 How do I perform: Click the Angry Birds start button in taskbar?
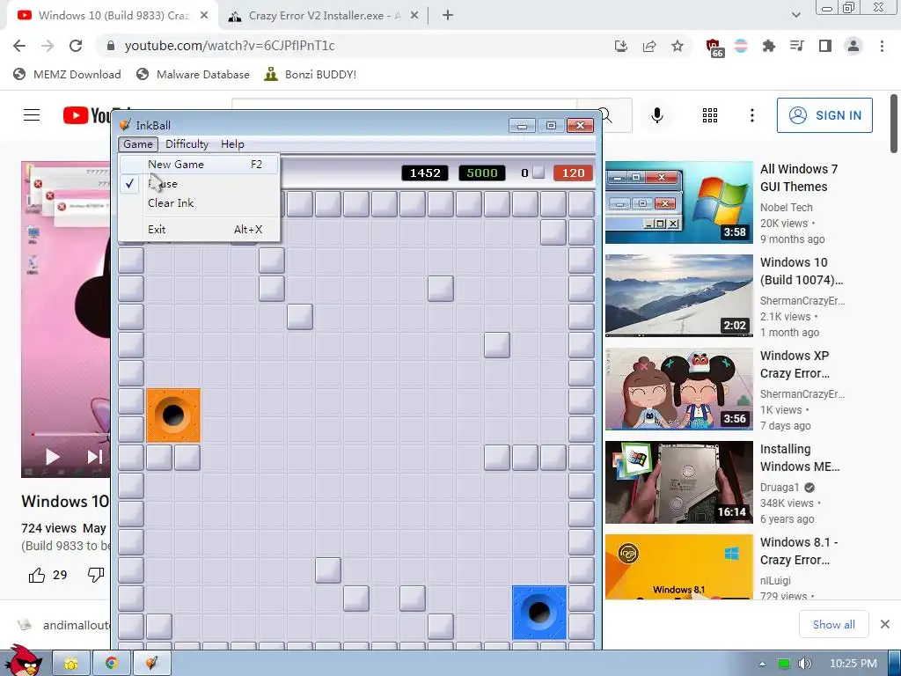pyautogui.click(x=23, y=660)
